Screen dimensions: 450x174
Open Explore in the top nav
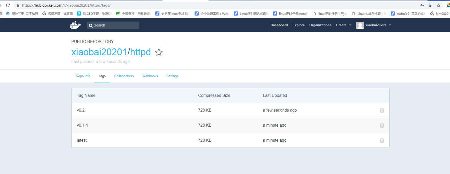298,25
